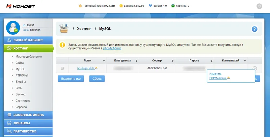Image resolution: width=270 pixels, height=137 pixels.
Task: Open Партнерство section
Action: [28, 131]
